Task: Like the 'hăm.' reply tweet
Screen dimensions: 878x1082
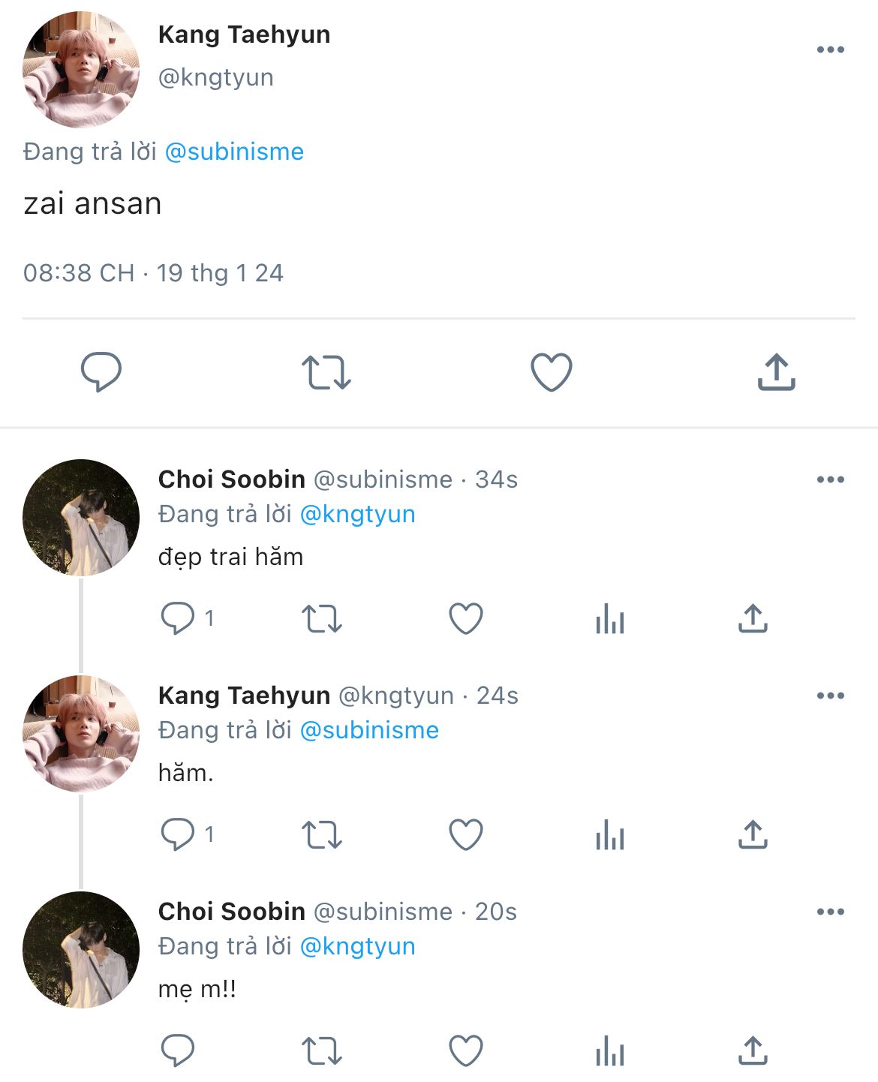Action: pos(465,834)
